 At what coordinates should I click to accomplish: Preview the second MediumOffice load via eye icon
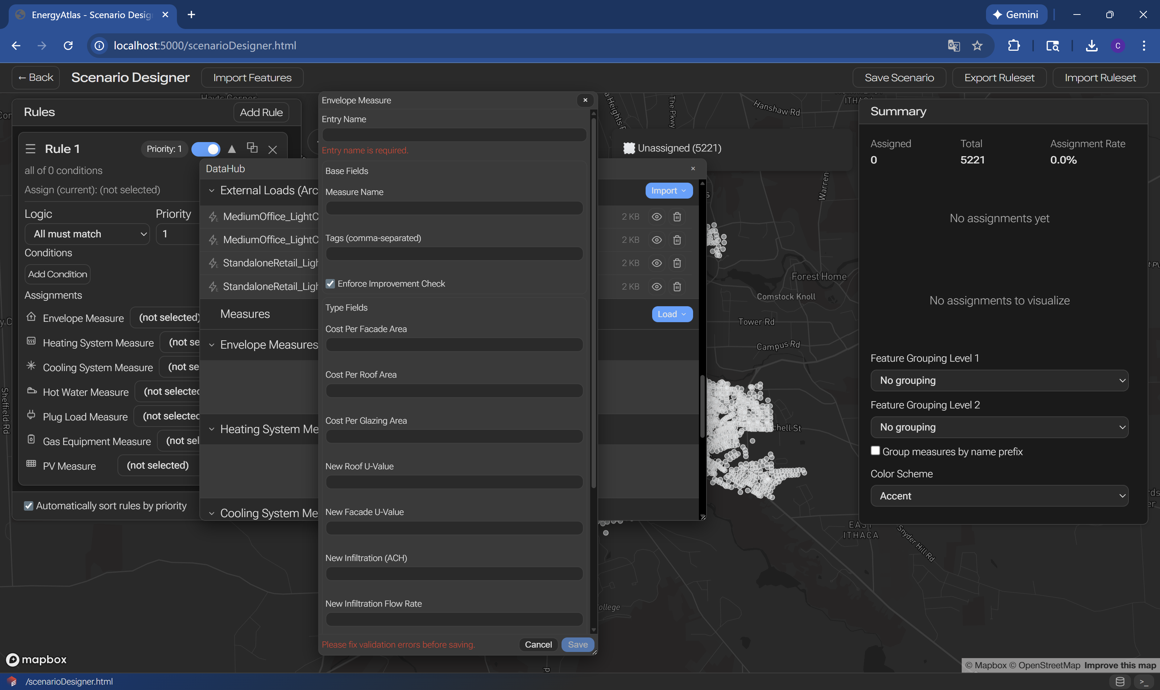(656, 240)
